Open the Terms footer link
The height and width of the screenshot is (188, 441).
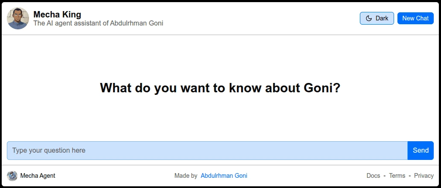point(397,176)
